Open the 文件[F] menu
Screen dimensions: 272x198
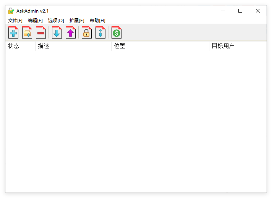(15, 21)
